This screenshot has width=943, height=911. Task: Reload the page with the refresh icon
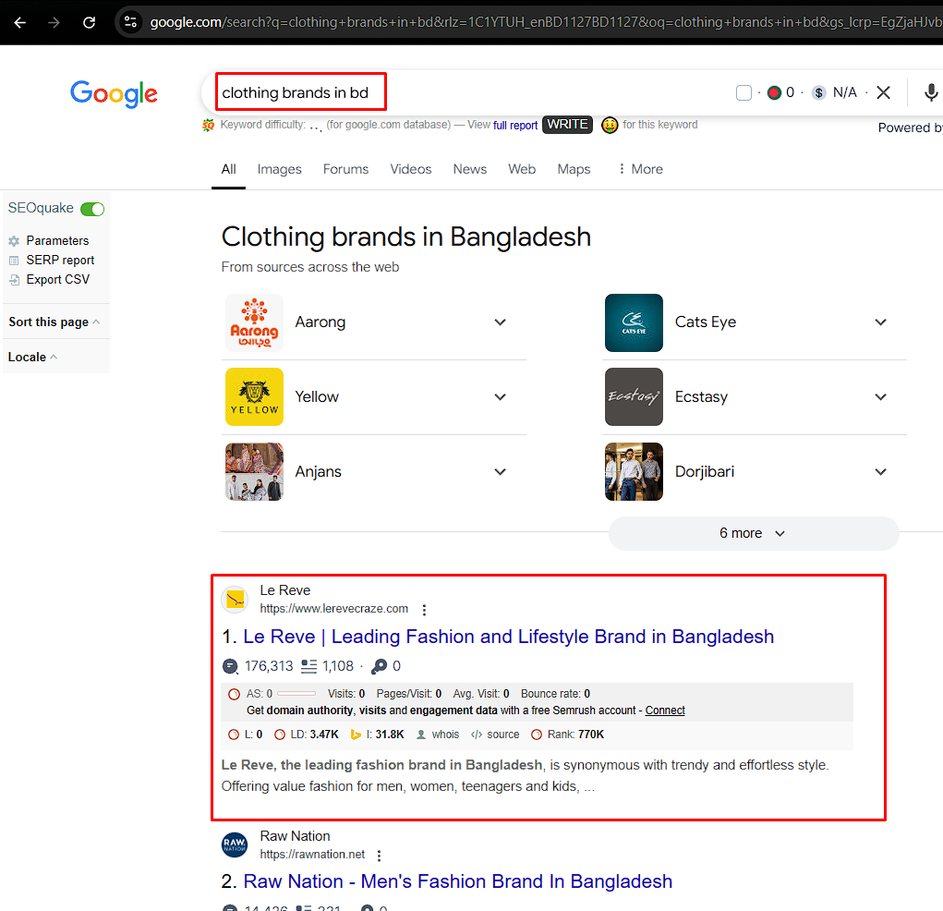click(89, 21)
